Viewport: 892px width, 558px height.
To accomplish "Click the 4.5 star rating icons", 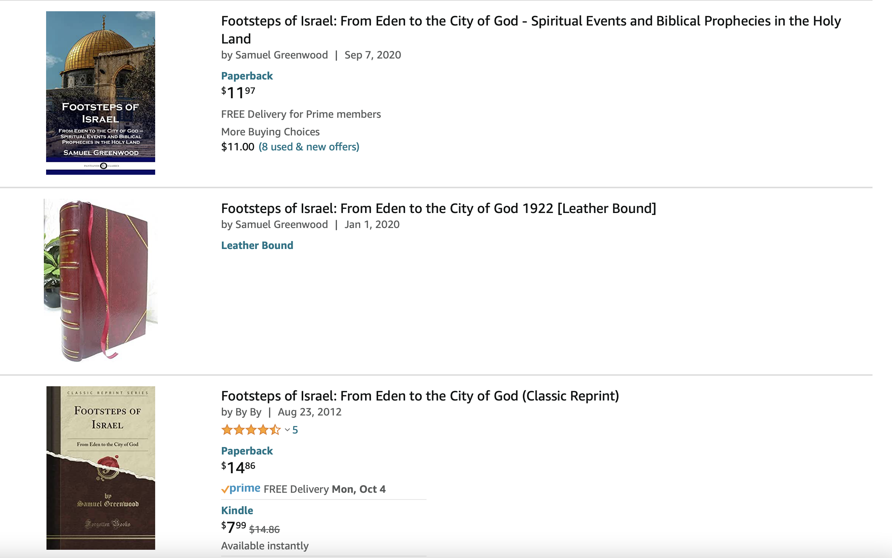I will pos(250,430).
